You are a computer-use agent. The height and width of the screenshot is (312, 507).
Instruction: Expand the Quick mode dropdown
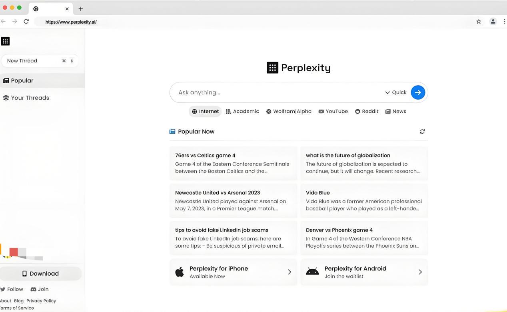pyautogui.click(x=395, y=92)
